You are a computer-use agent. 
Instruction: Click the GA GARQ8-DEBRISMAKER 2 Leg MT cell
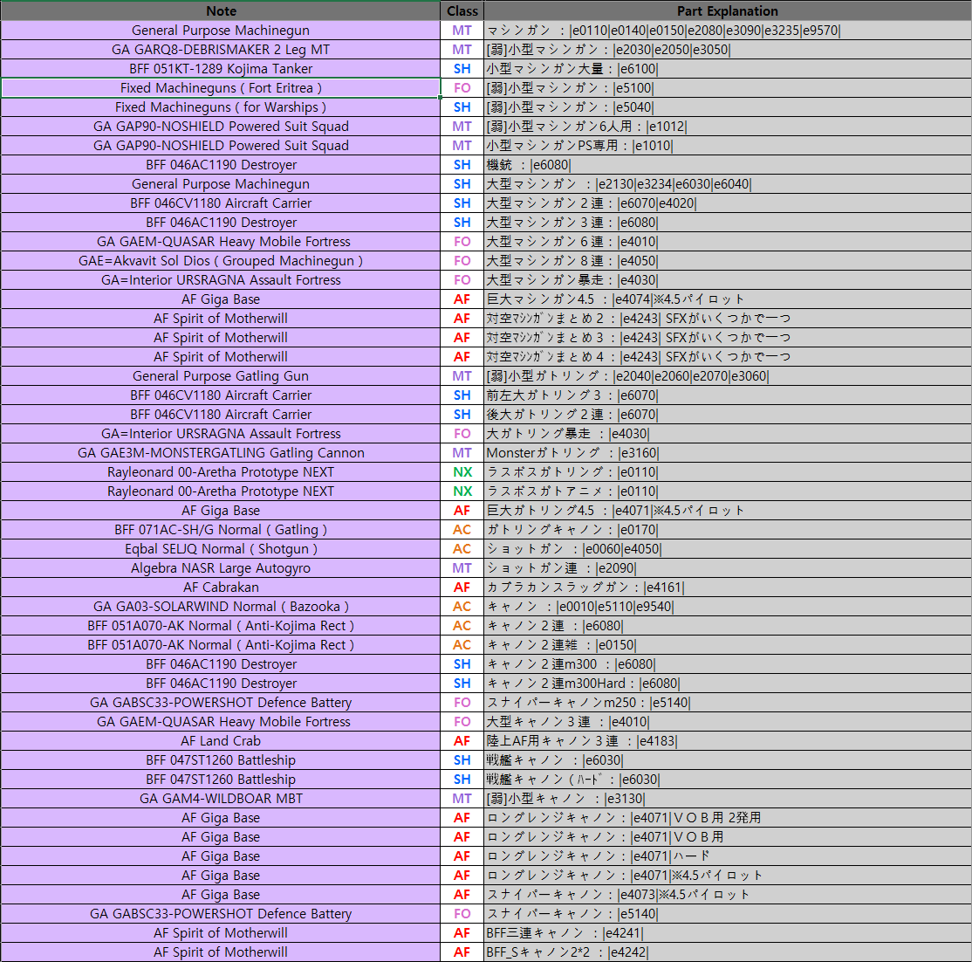click(221, 50)
